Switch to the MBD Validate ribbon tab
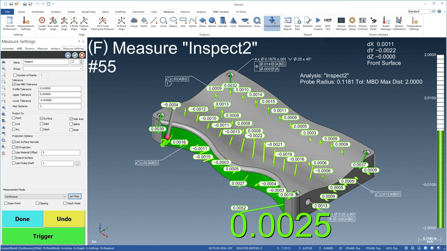 [x=221, y=12]
